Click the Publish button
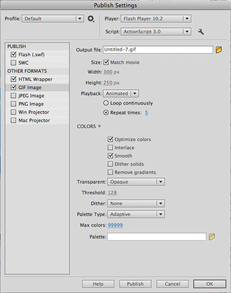The width and height of the screenshot is (231, 293). coord(135,284)
